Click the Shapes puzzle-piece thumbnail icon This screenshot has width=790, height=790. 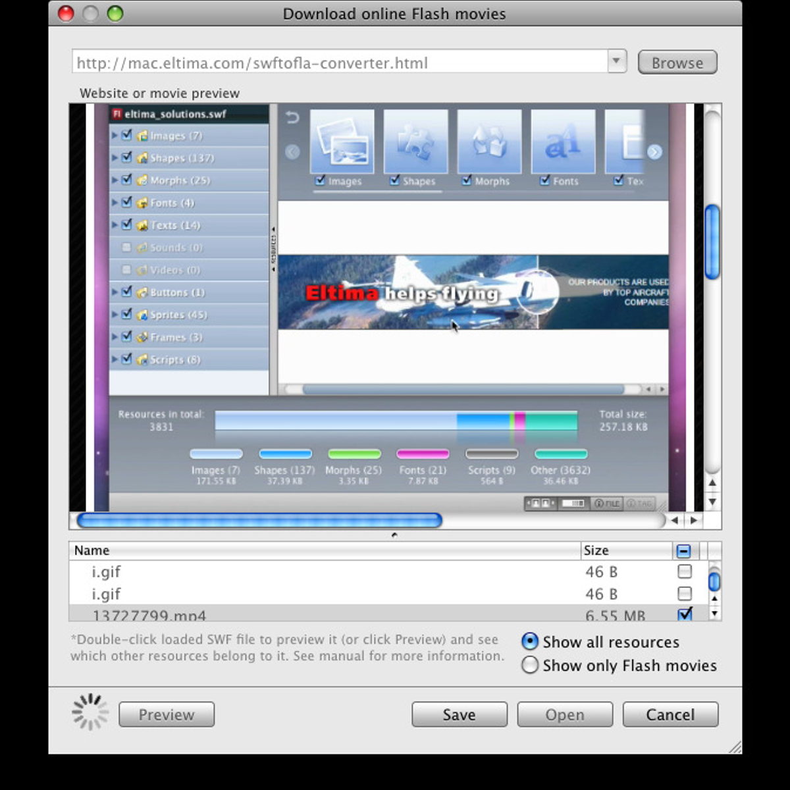(x=415, y=142)
